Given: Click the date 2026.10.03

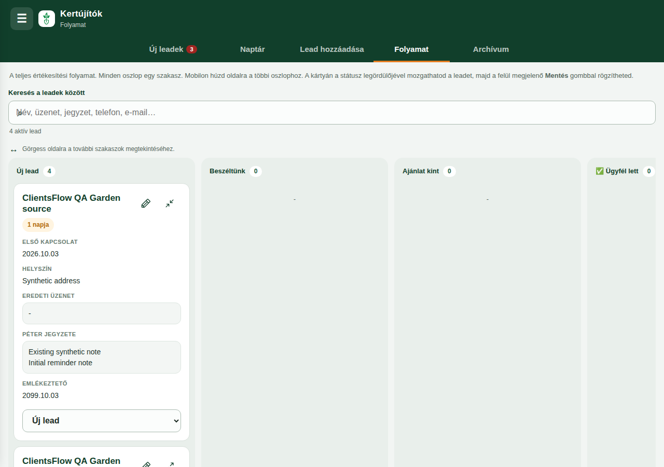Looking at the screenshot, I should click(x=40, y=254).
